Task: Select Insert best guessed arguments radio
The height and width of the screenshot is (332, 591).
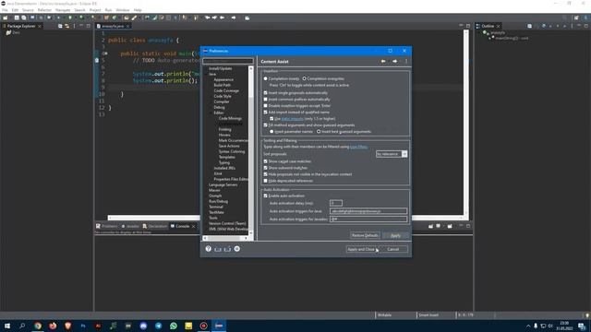Action: (x=319, y=132)
